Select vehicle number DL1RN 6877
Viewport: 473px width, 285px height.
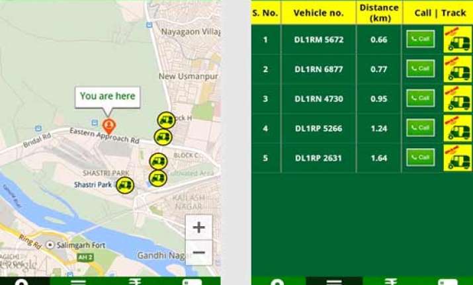tap(319, 69)
